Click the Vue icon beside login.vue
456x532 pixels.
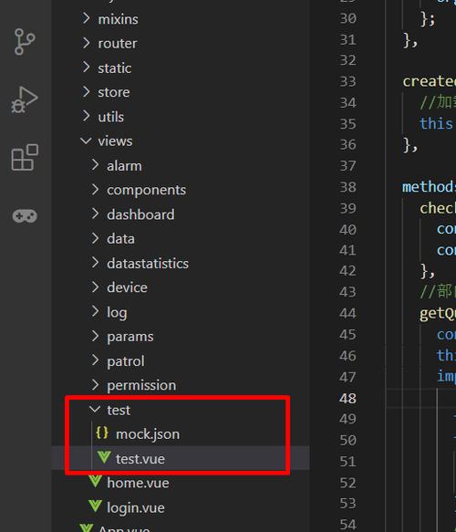click(x=95, y=506)
